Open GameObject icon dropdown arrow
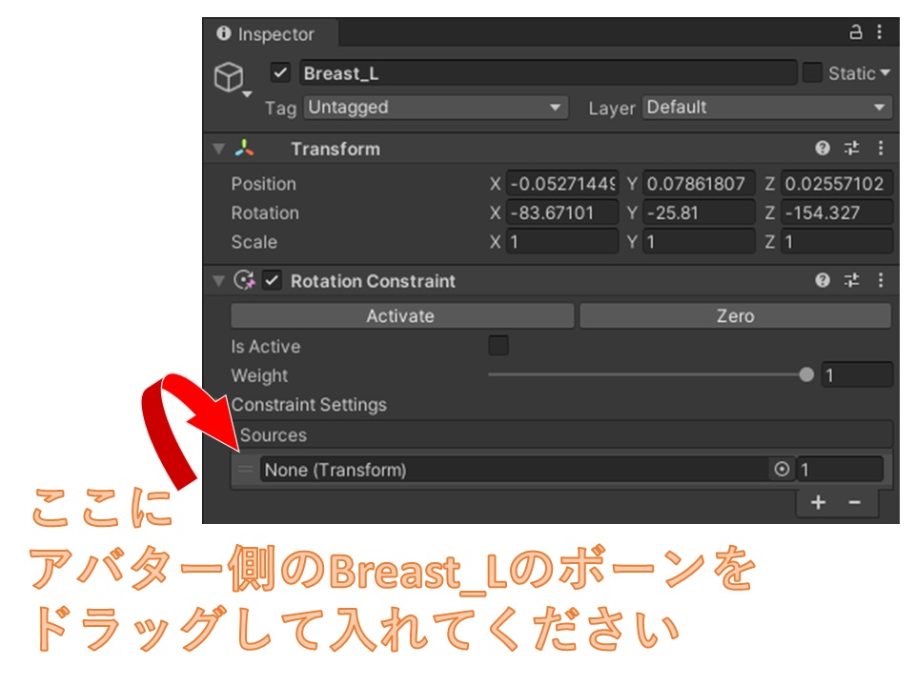 [248, 94]
